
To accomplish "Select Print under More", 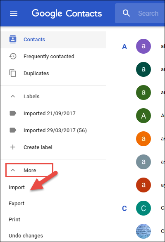I will (x=14, y=219).
